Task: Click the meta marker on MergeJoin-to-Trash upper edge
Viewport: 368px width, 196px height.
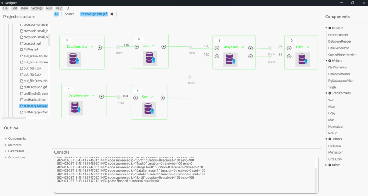Action: click(271, 48)
